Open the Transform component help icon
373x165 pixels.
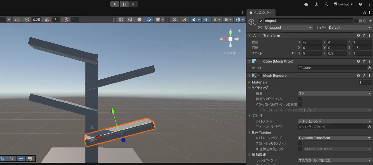(358, 35)
